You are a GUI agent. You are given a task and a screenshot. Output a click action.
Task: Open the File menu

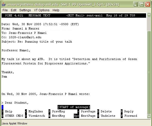click(5, 10)
